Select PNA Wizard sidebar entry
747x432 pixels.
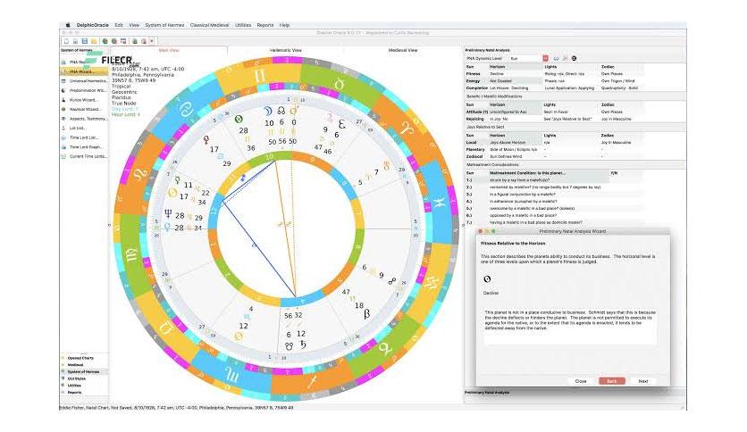(x=84, y=71)
